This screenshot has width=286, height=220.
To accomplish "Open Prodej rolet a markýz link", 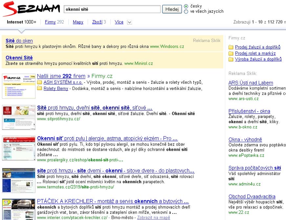I will [255, 53].
